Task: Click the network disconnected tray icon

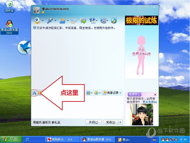Action: [x=171, y=140]
